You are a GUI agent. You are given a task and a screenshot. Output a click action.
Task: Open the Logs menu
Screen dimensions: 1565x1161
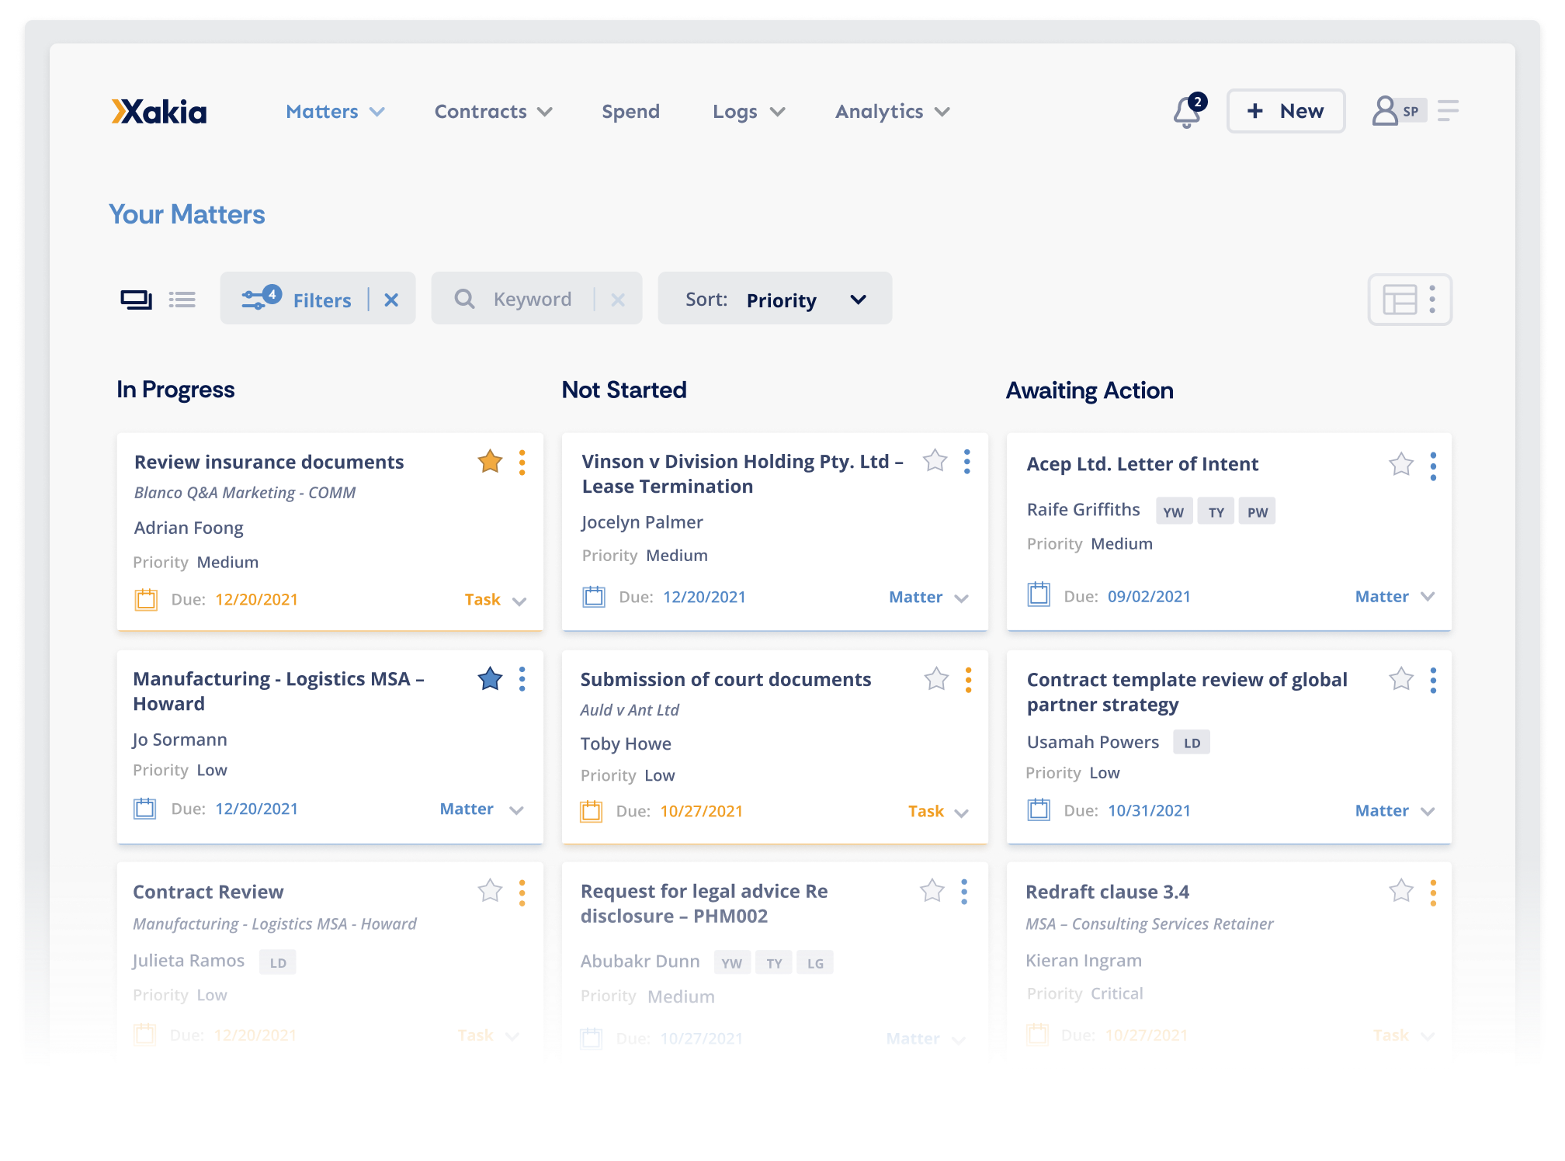749,112
